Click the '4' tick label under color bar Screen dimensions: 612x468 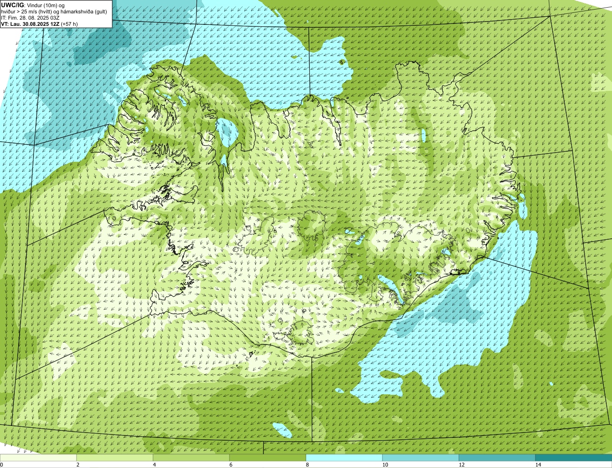tap(154, 465)
